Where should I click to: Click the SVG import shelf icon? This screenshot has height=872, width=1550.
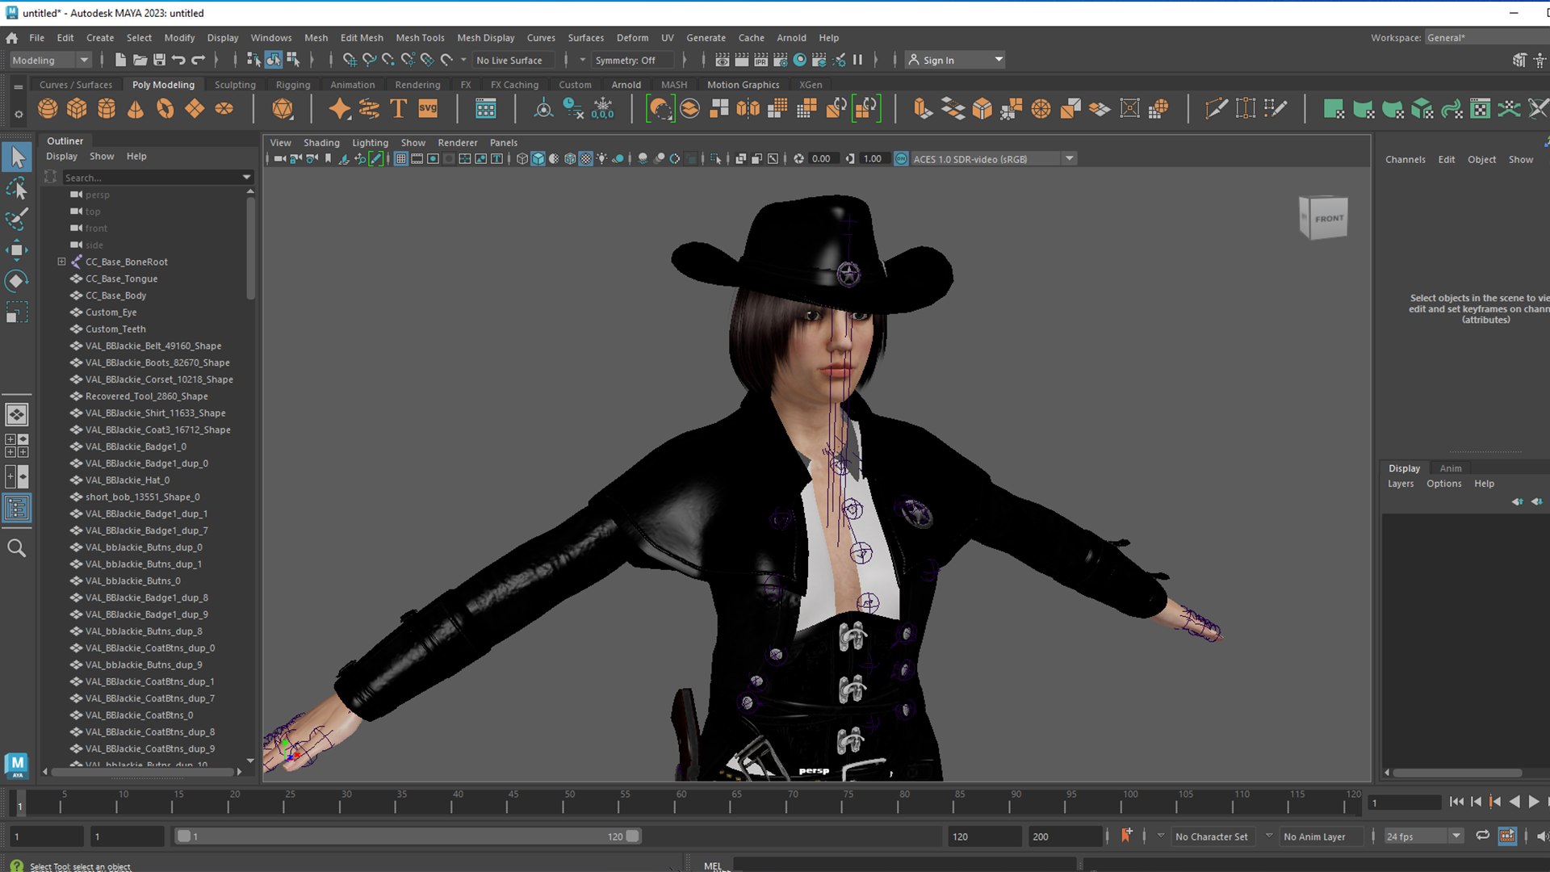tap(428, 108)
